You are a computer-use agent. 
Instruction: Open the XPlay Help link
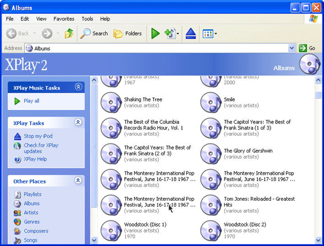click(36, 159)
